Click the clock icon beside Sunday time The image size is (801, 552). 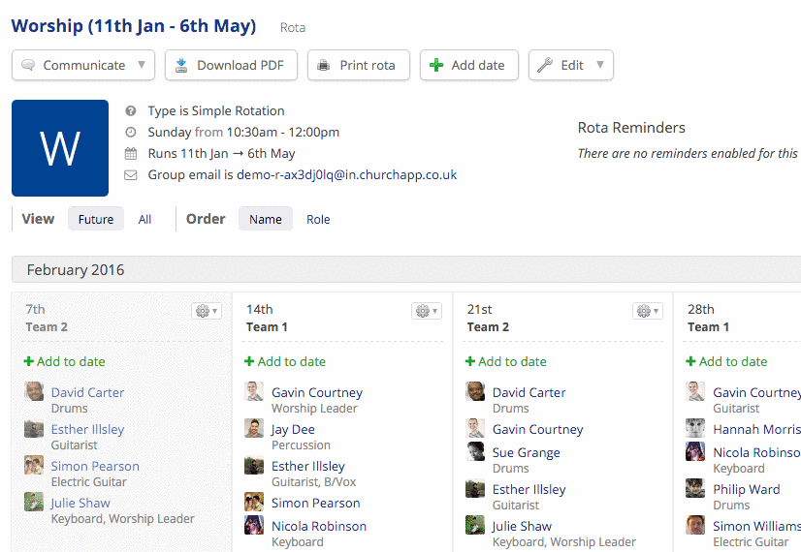coord(131,132)
